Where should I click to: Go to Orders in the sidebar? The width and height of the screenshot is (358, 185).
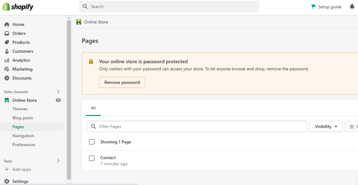click(19, 33)
